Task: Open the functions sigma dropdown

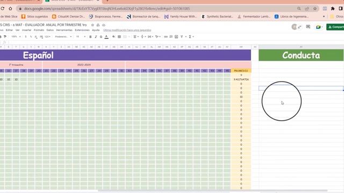Action: pyautogui.click(x=191, y=37)
